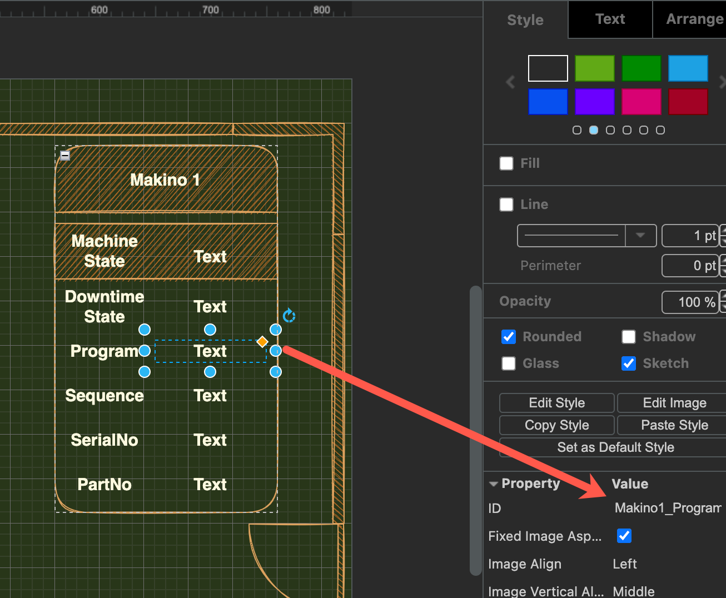The width and height of the screenshot is (726, 598).
Task: Enable the Shadow option
Action: click(628, 337)
